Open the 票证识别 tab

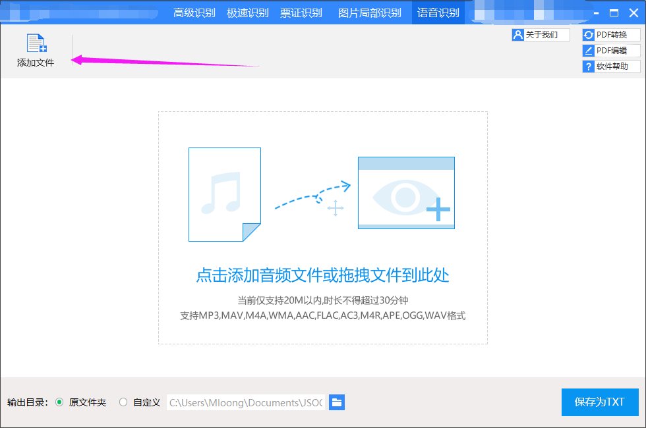pos(302,12)
